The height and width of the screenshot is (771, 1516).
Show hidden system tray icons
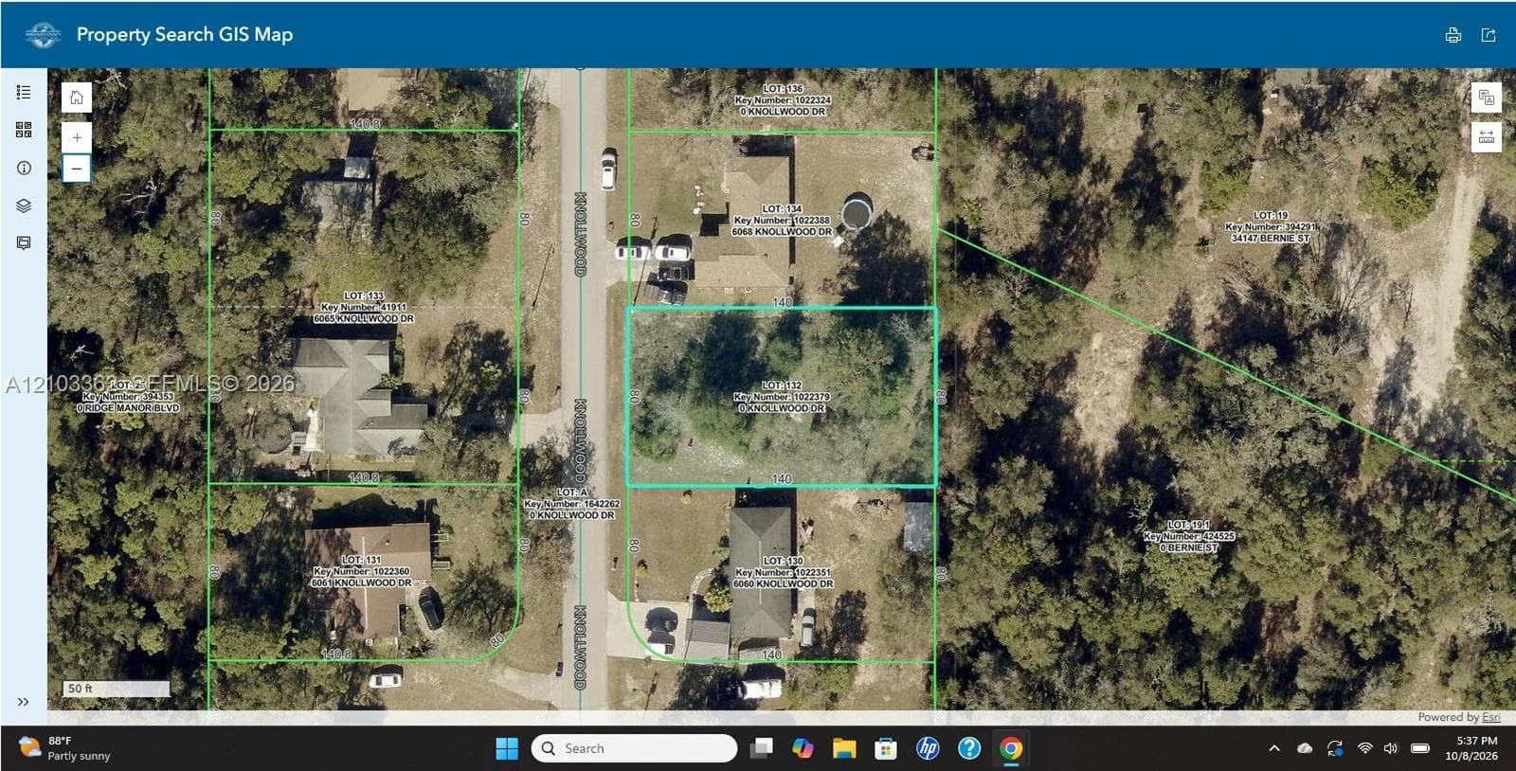tap(1274, 748)
